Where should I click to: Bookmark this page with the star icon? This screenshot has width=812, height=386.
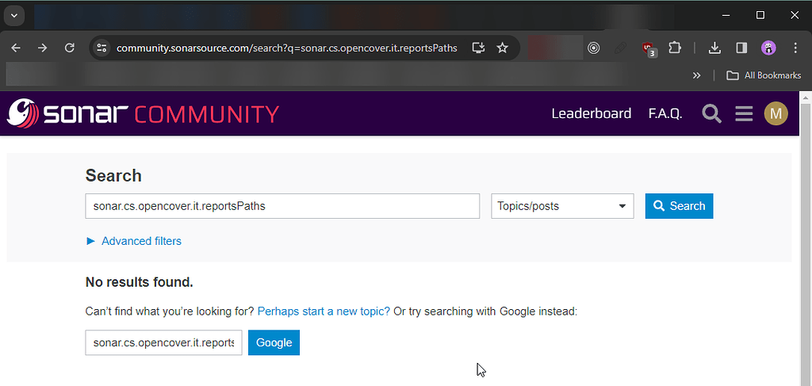click(502, 48)
